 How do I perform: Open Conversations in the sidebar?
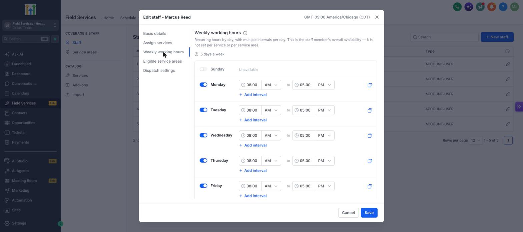pyautogui.click(x=24, y=84)
